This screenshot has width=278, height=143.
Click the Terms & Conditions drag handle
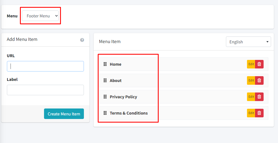pyautogui.click(x=105, y=113)
